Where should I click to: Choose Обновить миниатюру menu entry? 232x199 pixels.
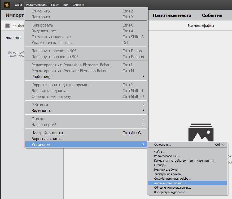86,97
